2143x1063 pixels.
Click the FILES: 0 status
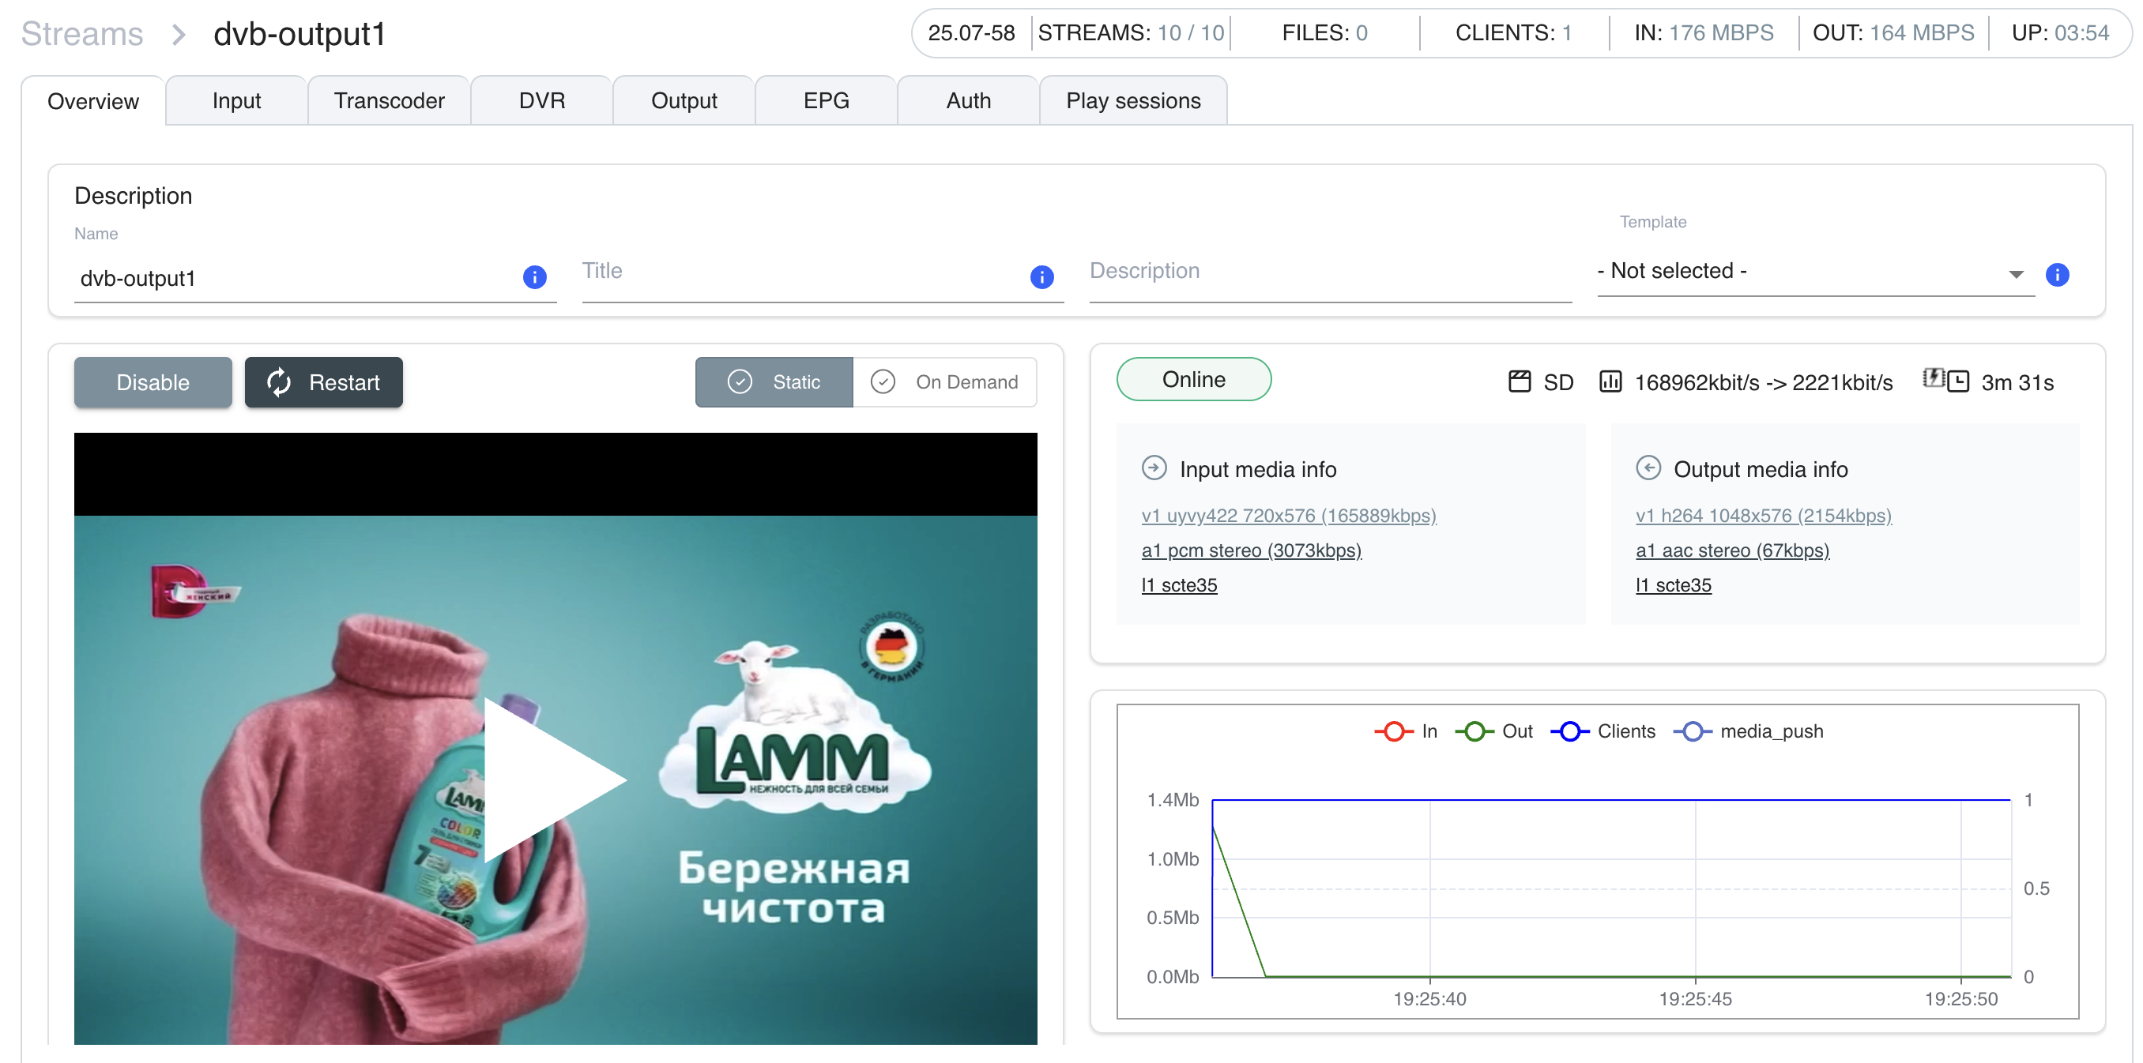(1324, 33)
